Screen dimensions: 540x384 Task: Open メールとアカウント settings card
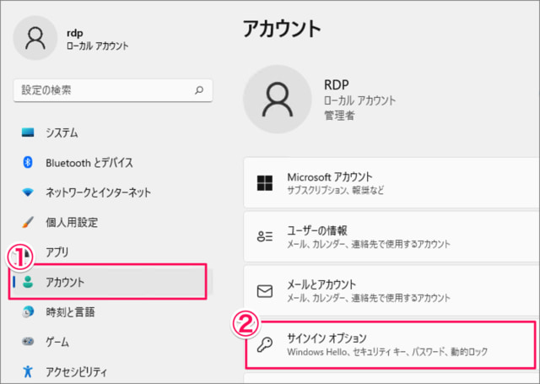tap(391, 290)
